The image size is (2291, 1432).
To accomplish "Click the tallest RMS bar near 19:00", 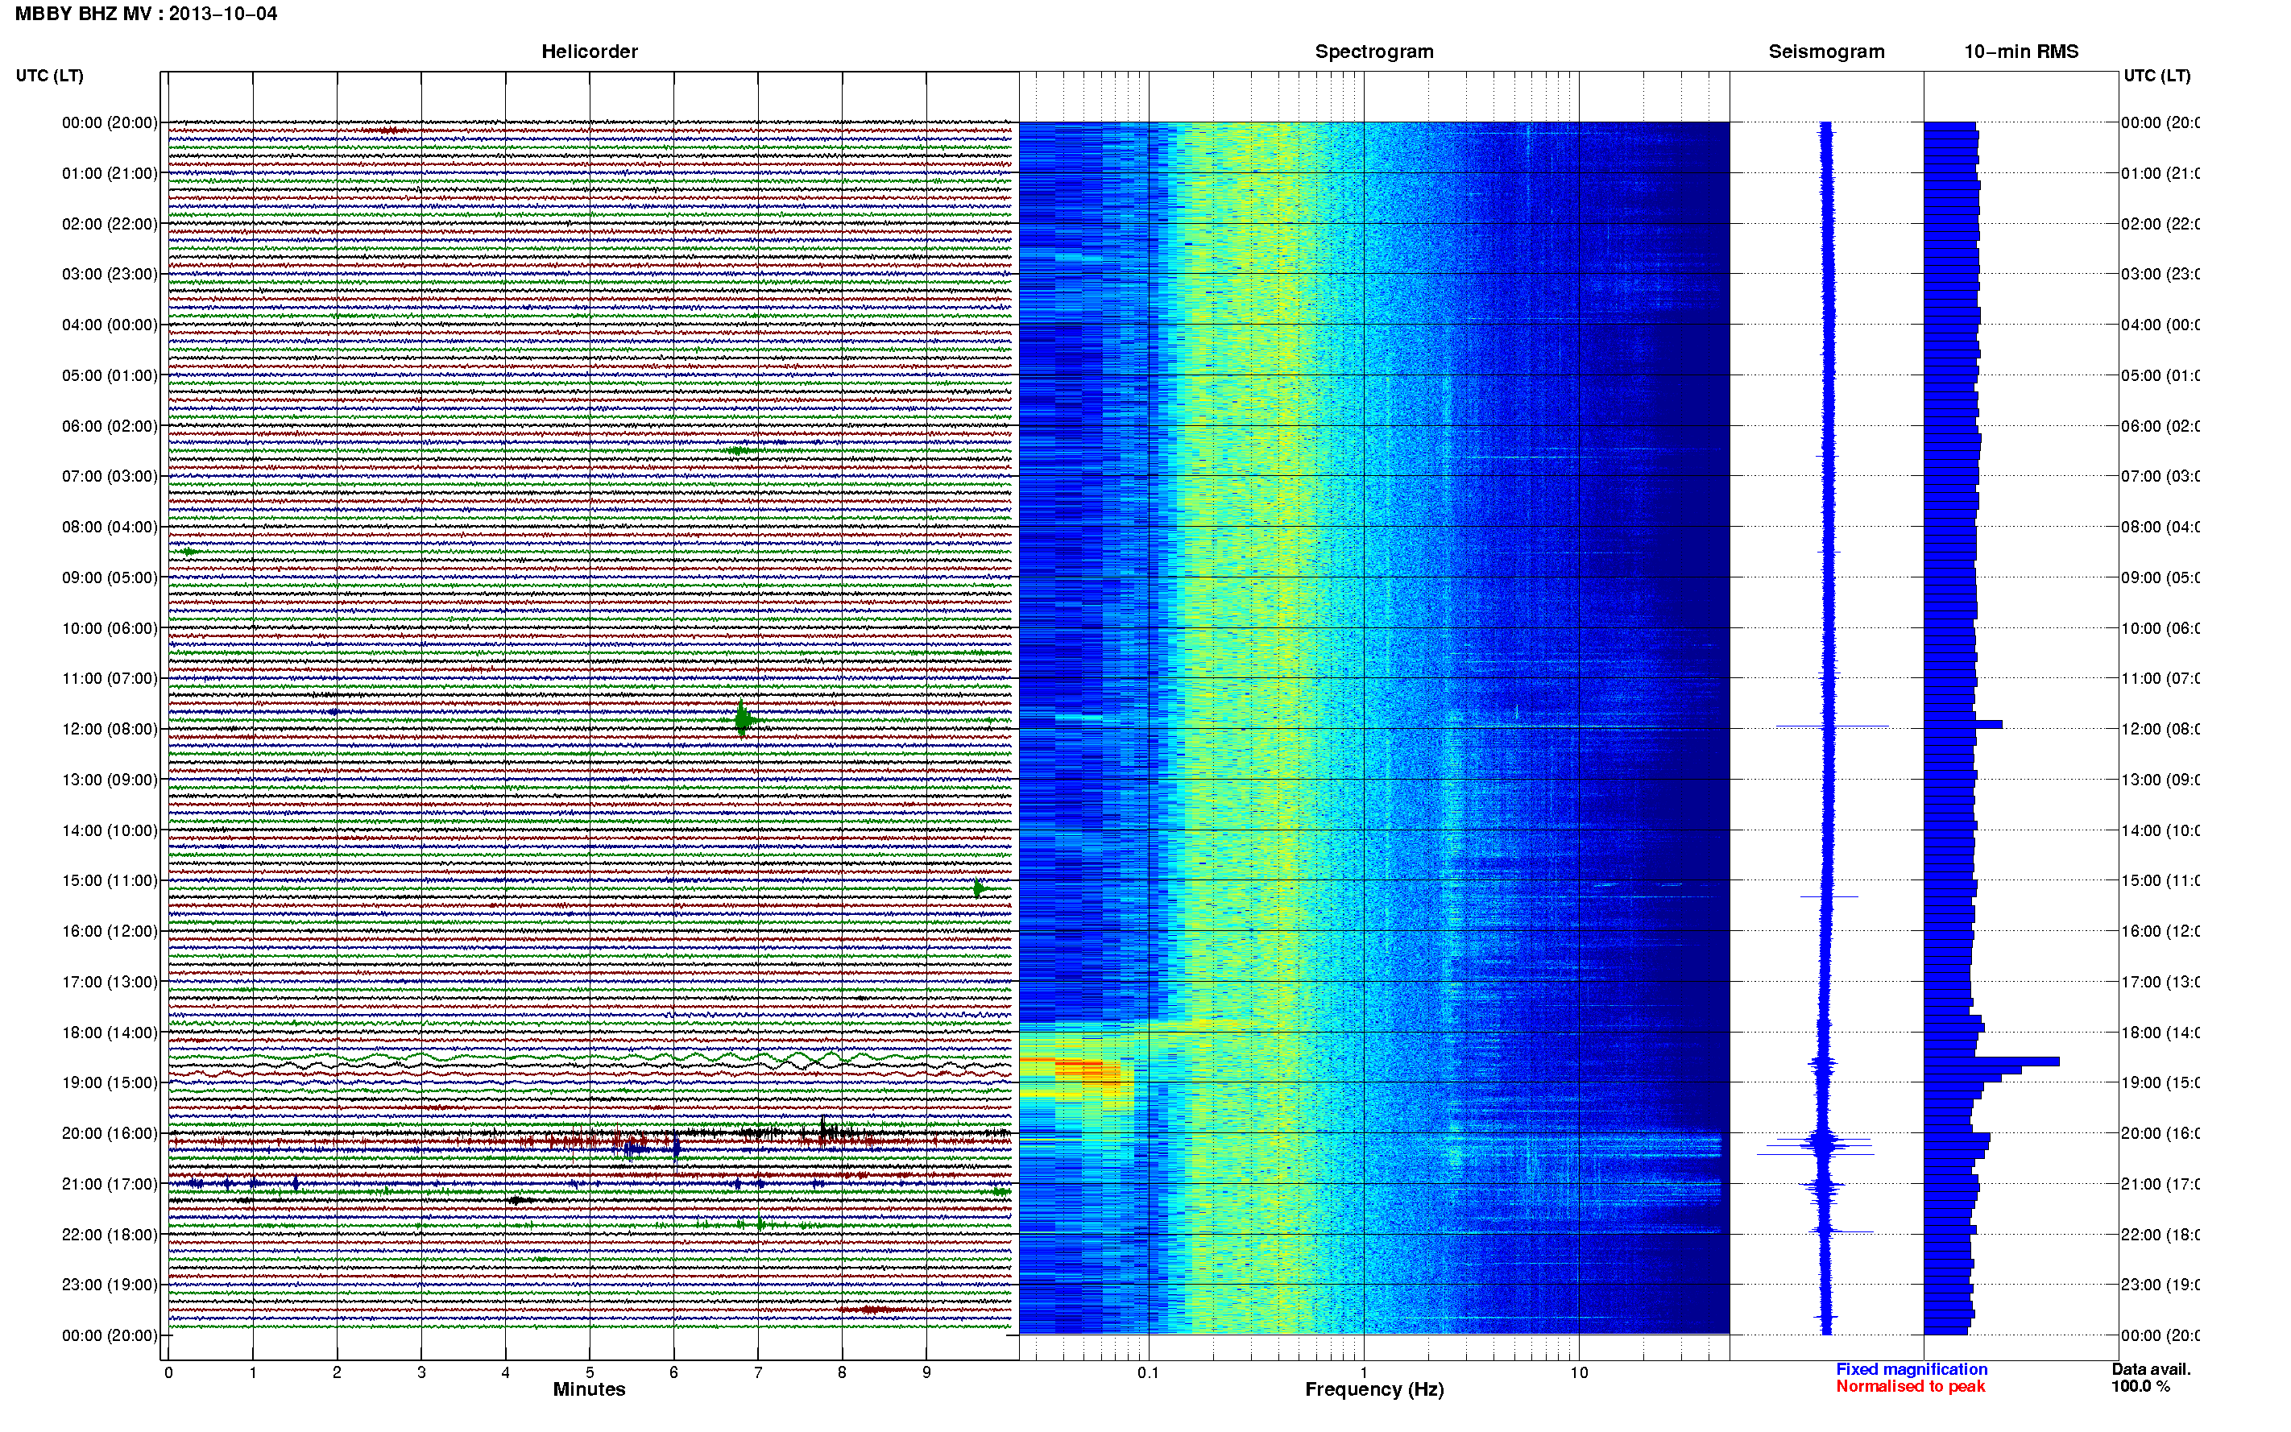I will click(1991, 1062).
